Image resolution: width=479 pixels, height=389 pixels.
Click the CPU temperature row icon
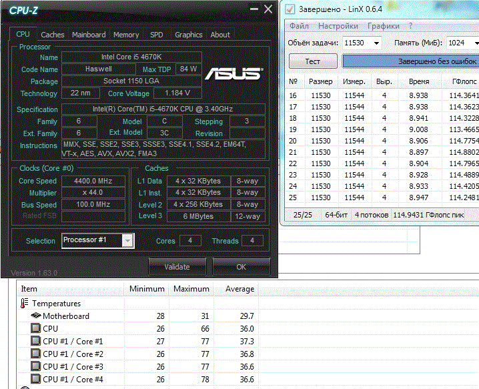(x=36, y=328)
